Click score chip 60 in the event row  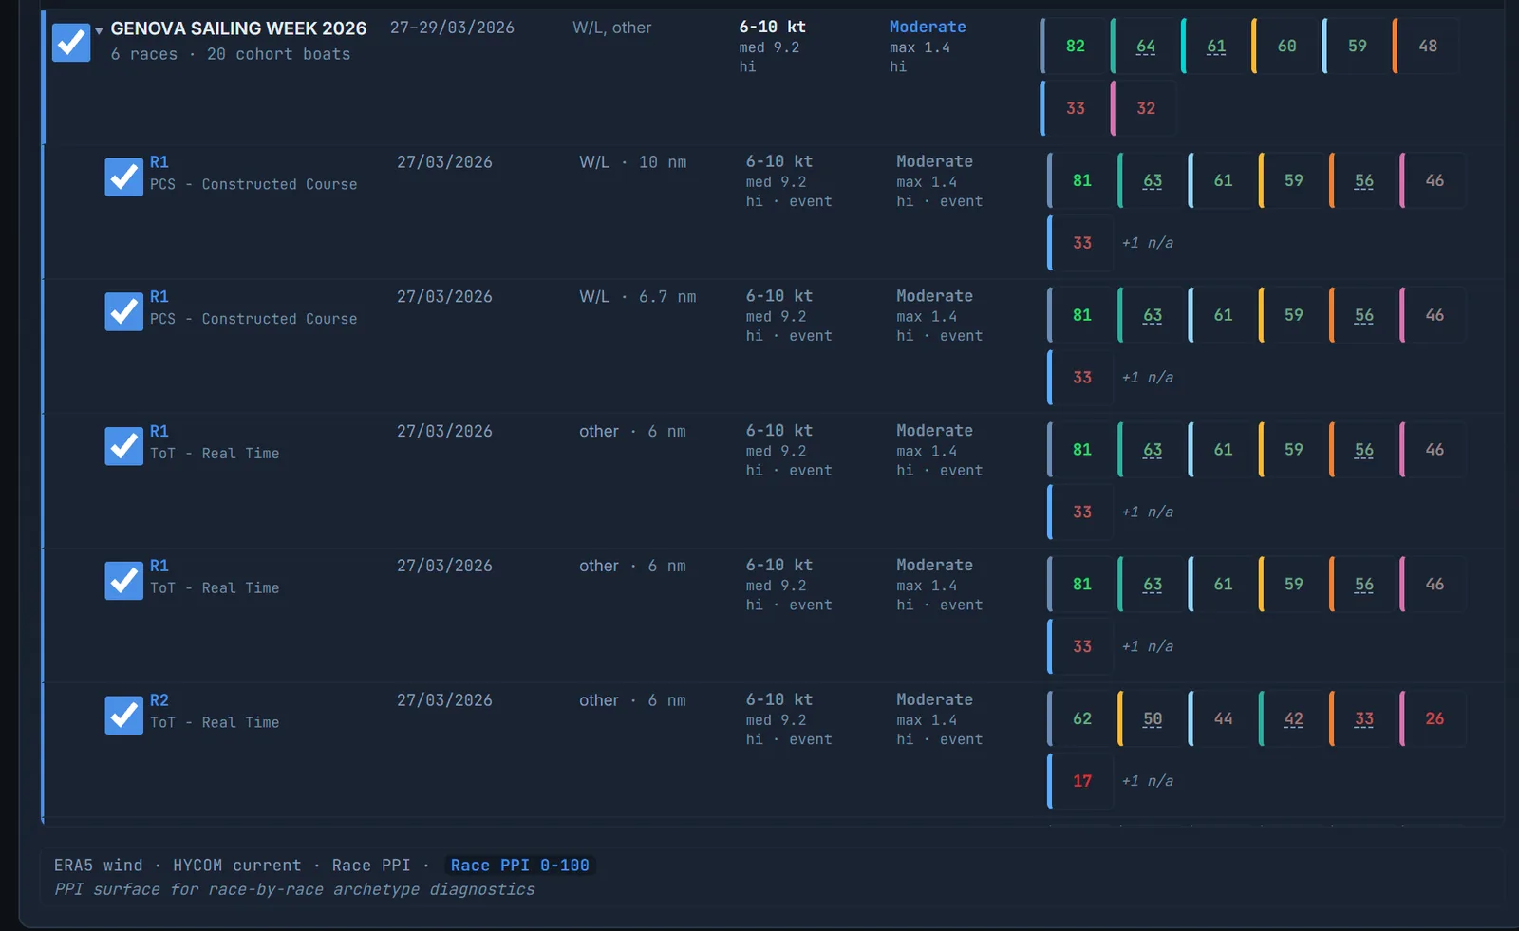1285,46
